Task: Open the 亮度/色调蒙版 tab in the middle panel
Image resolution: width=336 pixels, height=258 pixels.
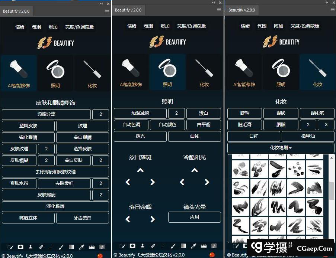Action: coord(191,26)
